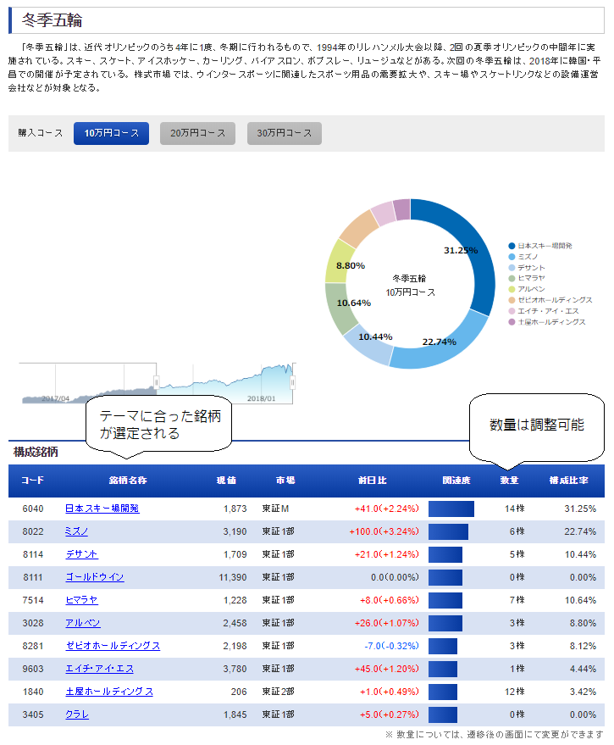Click the 東証2部 market cell
614x745 pixels.
279,692
